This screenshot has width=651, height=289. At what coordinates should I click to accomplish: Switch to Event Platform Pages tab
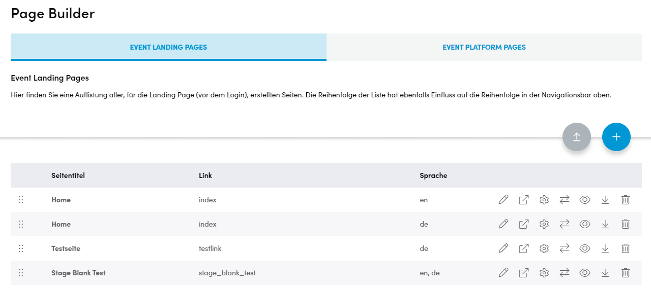(484, 47)
